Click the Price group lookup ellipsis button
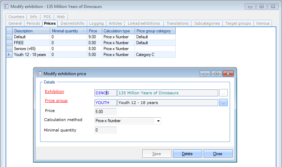 click(223, 103)
